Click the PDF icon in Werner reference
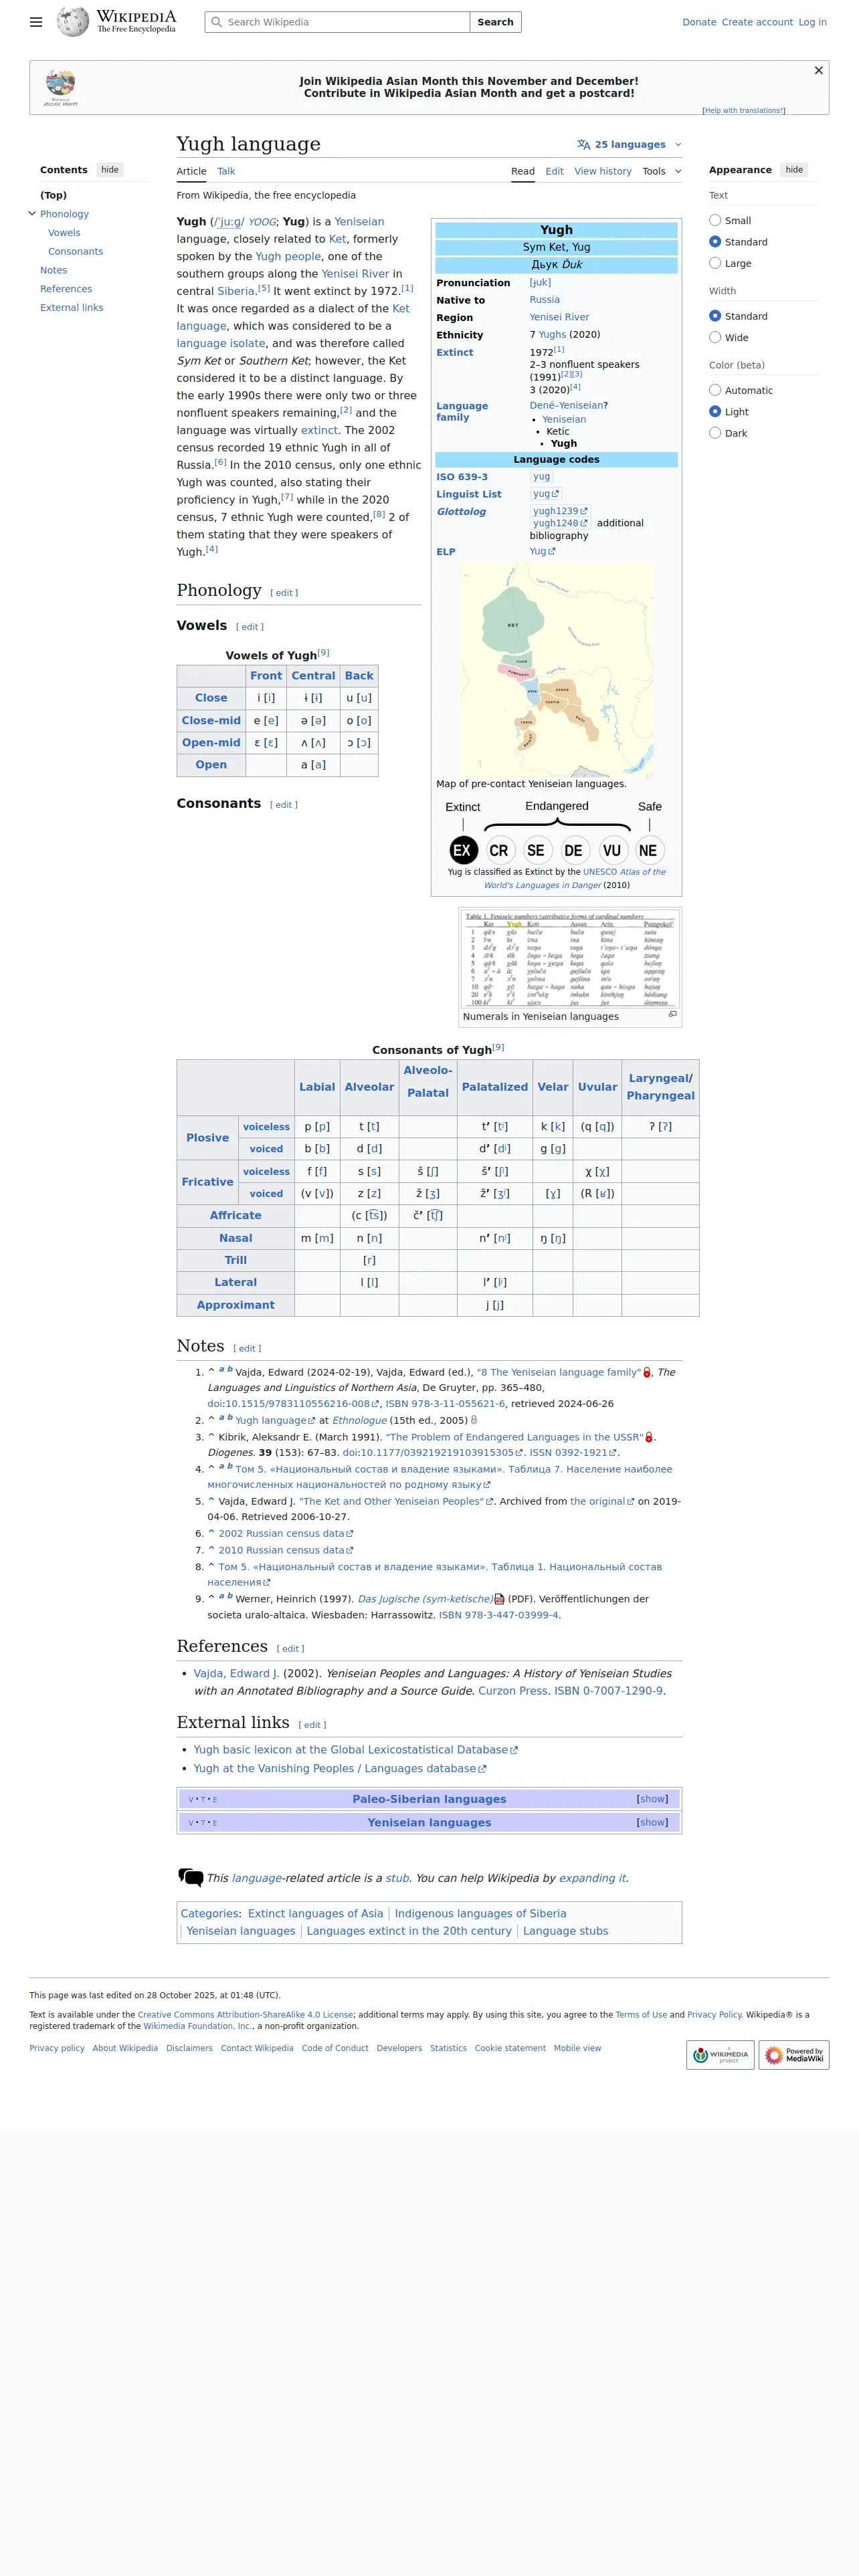Viewport: 859px width, 2576px height. 499,1599
